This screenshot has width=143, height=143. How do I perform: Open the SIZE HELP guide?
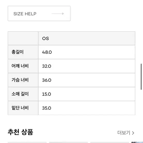39,13
